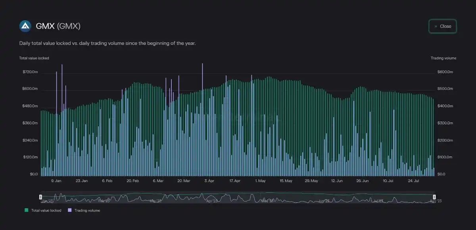Select the 1. May date axis label
Image resolution: width=476 pixels, height=230 pixels.
tap(260, 181)
